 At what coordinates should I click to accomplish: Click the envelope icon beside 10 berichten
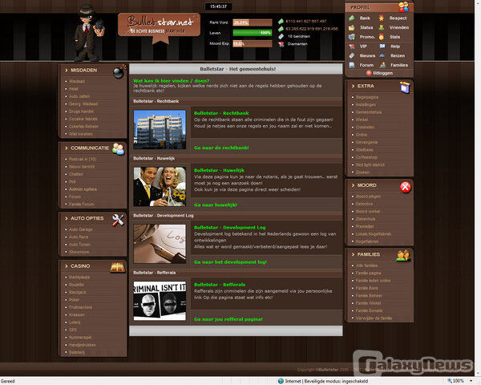[x=281, y=37]
